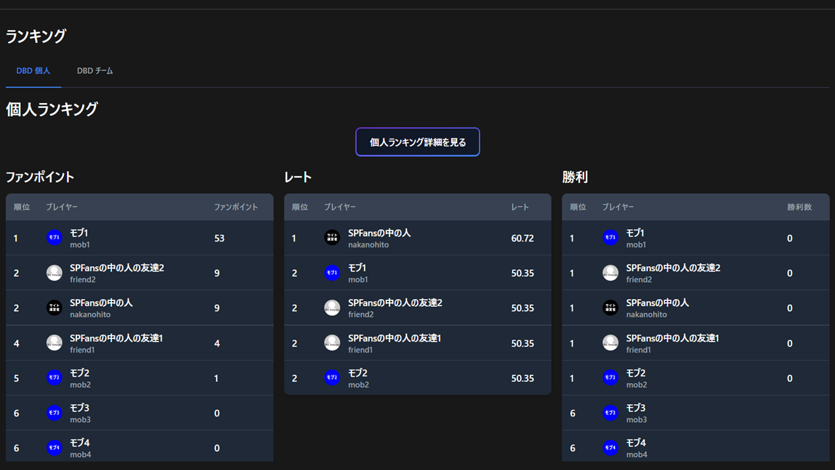Select friend2's gray avatar in ファンポイント table
Screen dimensions: 835x470
click(54, 272)
